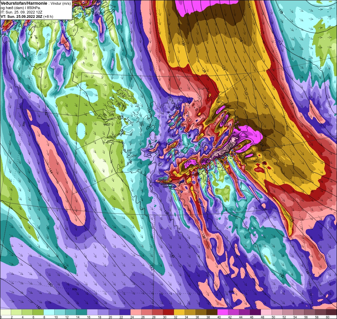Viewport: 337px width, 319px height.
Task: Pick the 20–22 m/s violet legend swatch
Action: click(114, 312)
